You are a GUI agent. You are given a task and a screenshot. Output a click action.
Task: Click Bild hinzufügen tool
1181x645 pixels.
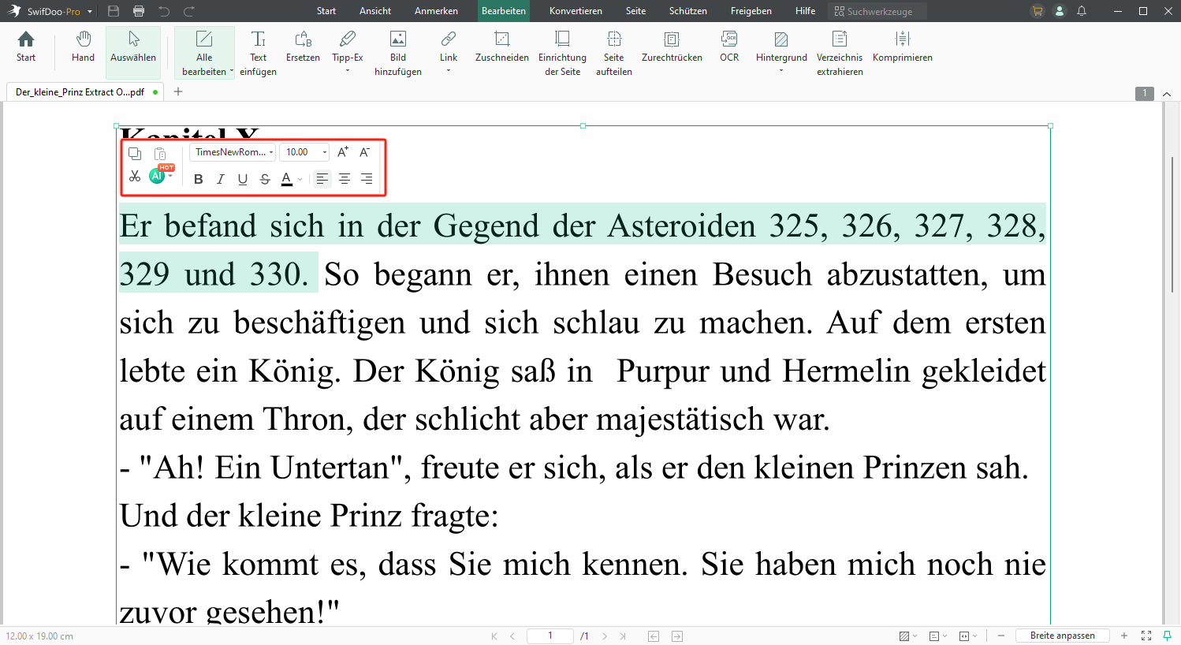398,53
